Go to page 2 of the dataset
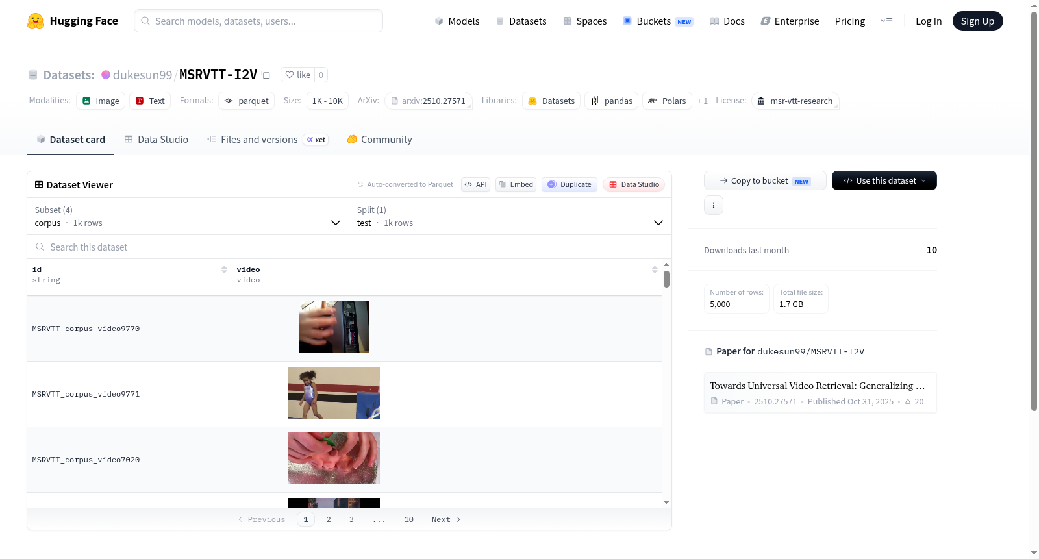The image size is (1039, 559). click(329, 519)
